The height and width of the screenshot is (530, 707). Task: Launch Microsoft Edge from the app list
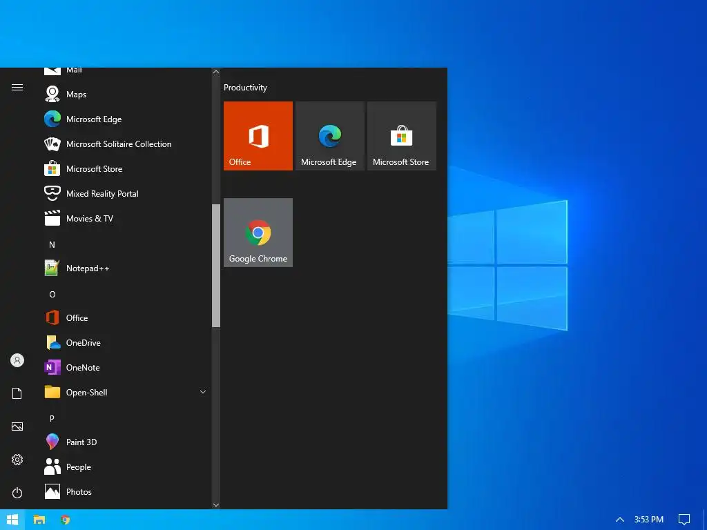point(126,119)
